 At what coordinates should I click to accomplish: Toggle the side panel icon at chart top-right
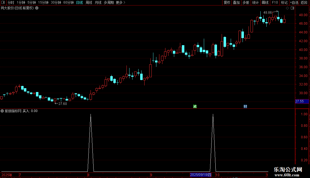pos(292,8)
